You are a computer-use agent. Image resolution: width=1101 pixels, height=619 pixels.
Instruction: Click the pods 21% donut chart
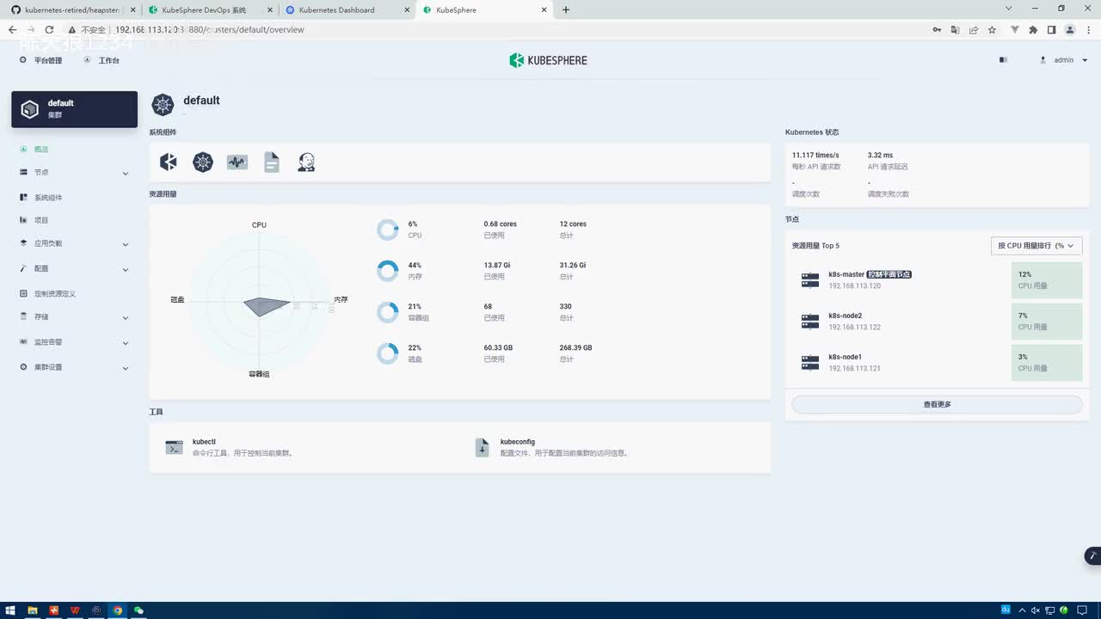(388, 312)
